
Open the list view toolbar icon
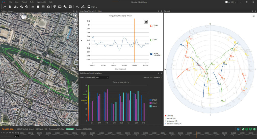pos(33,7)
